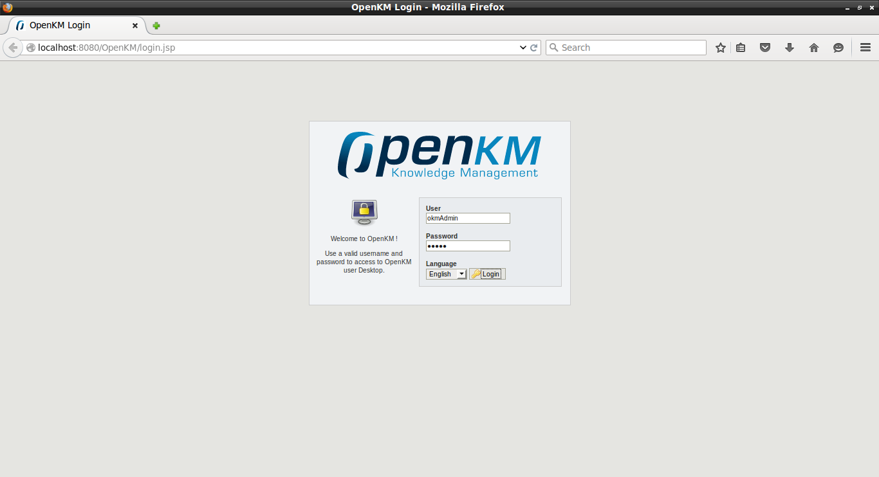Screen dimensions: 879x477
Task: Click the 'Use a valid username' instruction text
Action: tap(364, 262)
